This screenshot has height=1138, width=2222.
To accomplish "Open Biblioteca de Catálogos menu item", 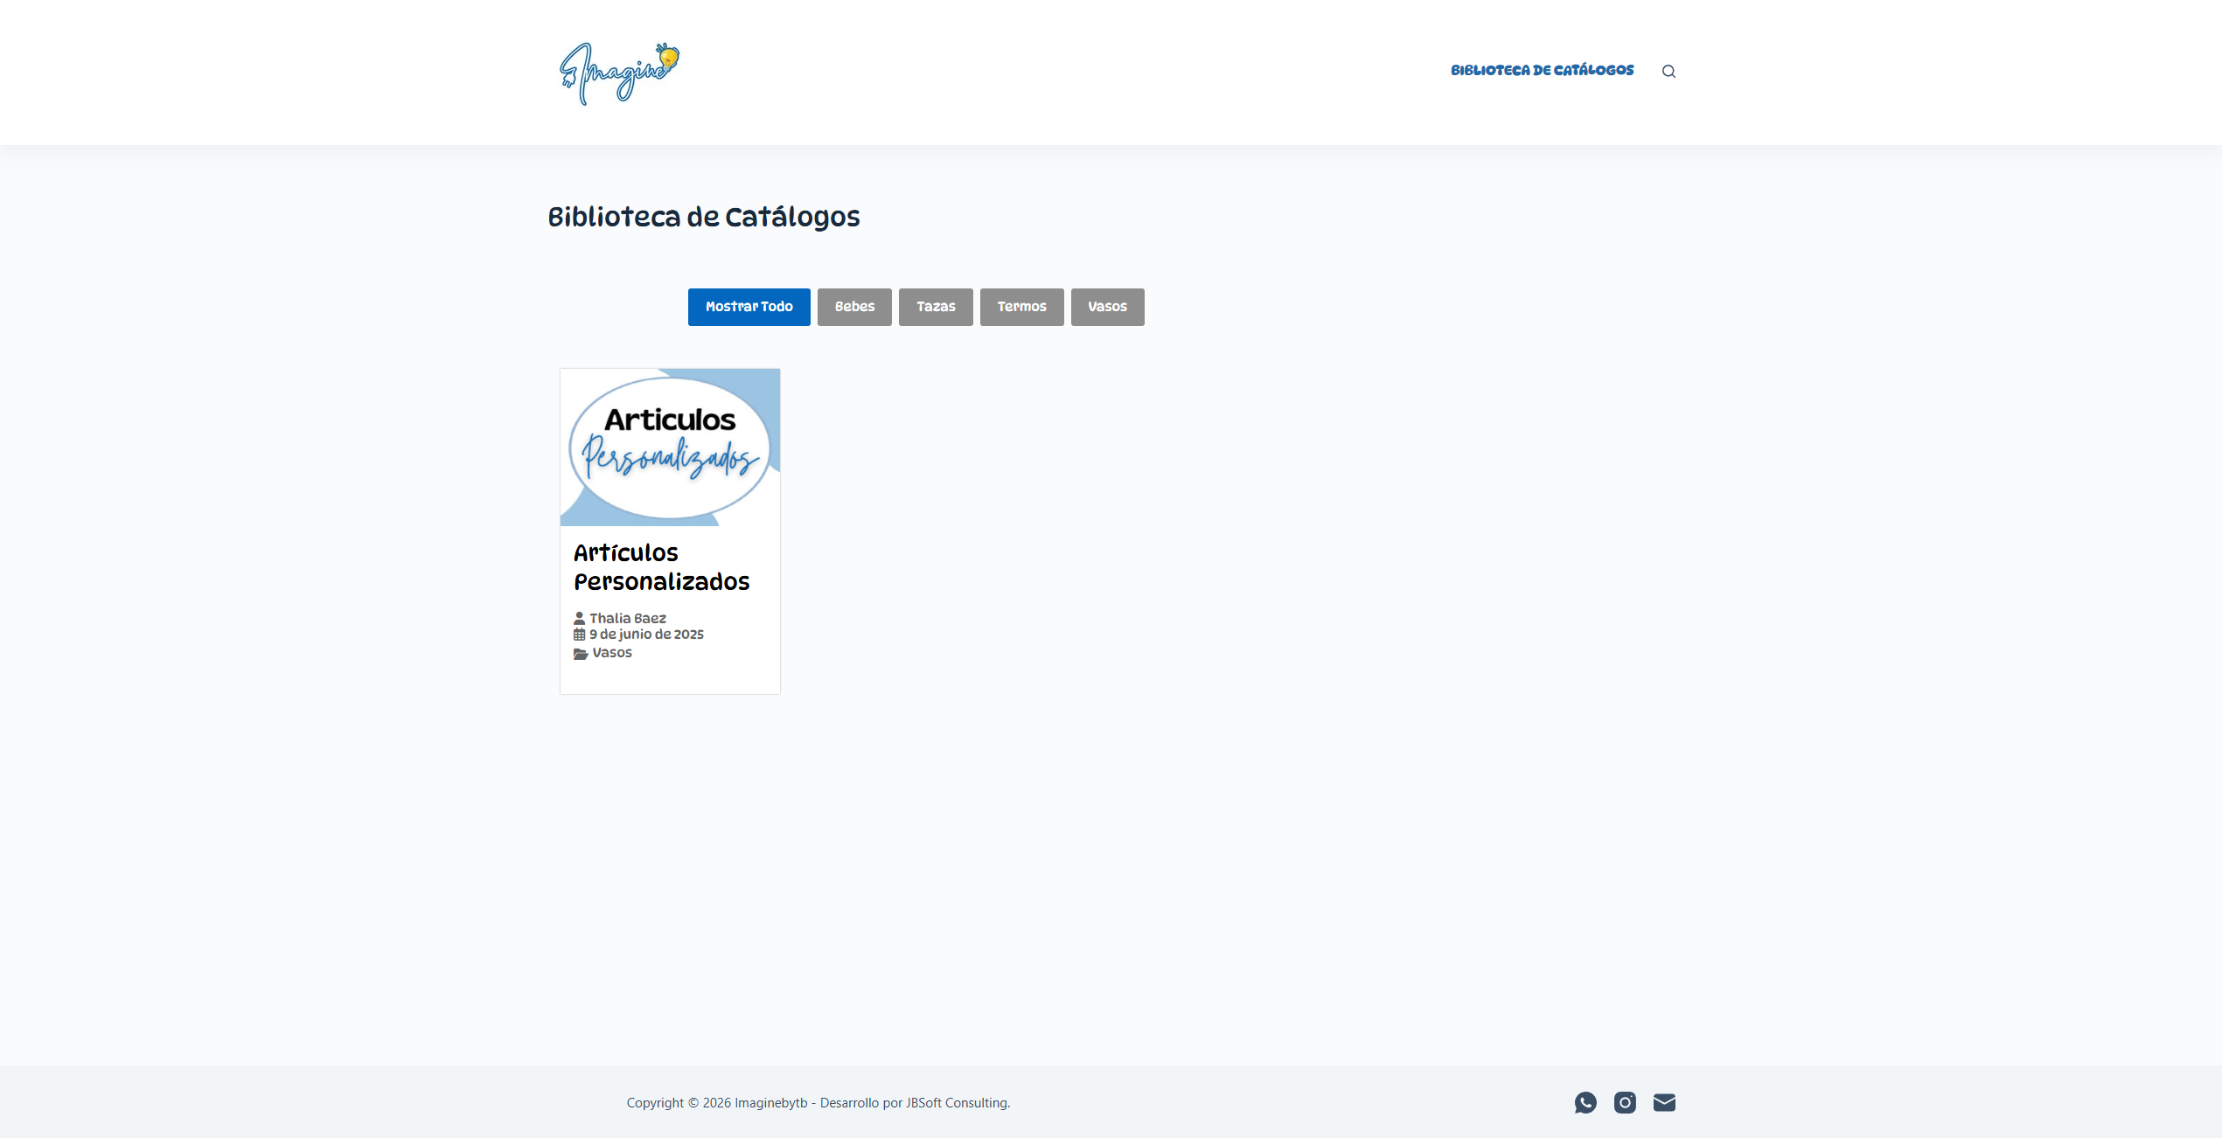I will click(1541, 71).
